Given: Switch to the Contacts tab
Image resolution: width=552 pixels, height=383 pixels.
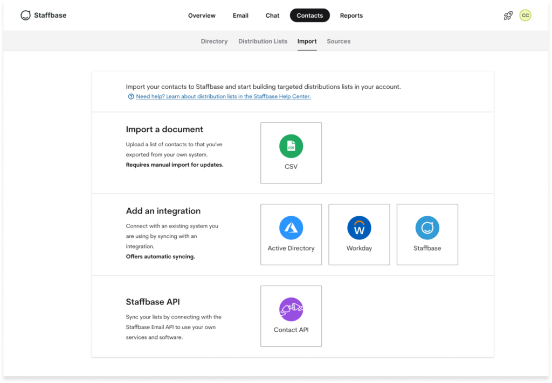Looking at the screenshot, I should [309, 15].
